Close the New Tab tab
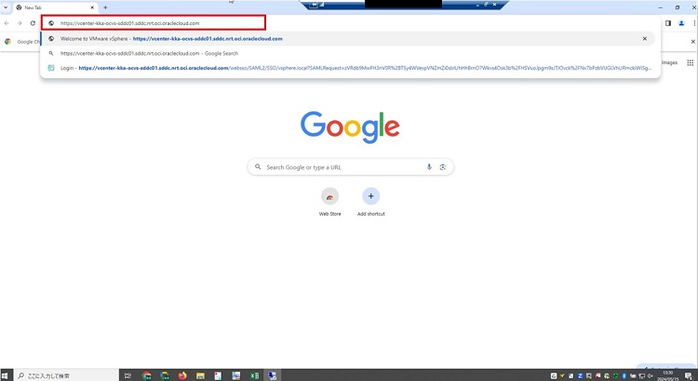 tap(92, 7)
